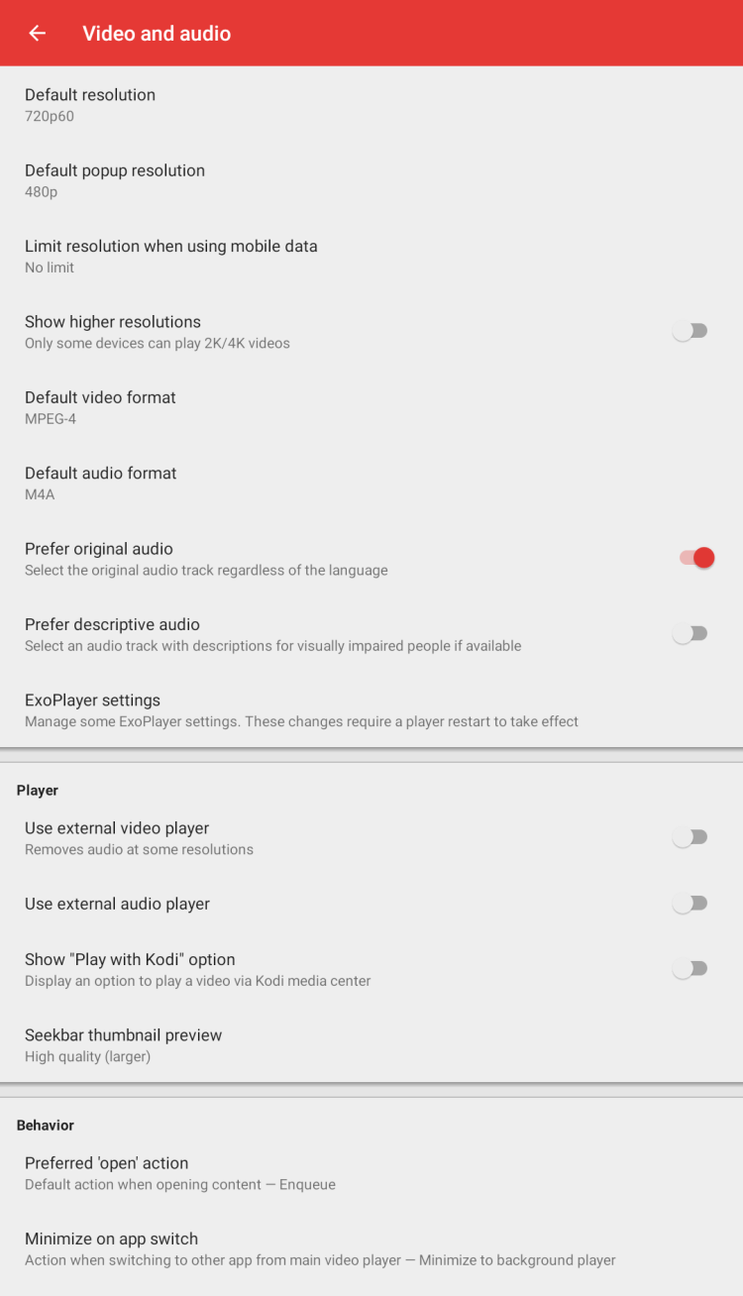Tap the 720p60 resolution value
This screenshot has width=743, height=1296.
50,116
